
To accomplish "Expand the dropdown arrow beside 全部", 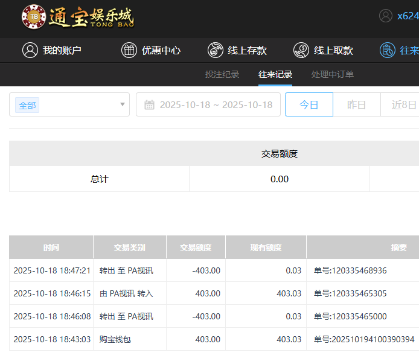I will (x=123, y=104).
